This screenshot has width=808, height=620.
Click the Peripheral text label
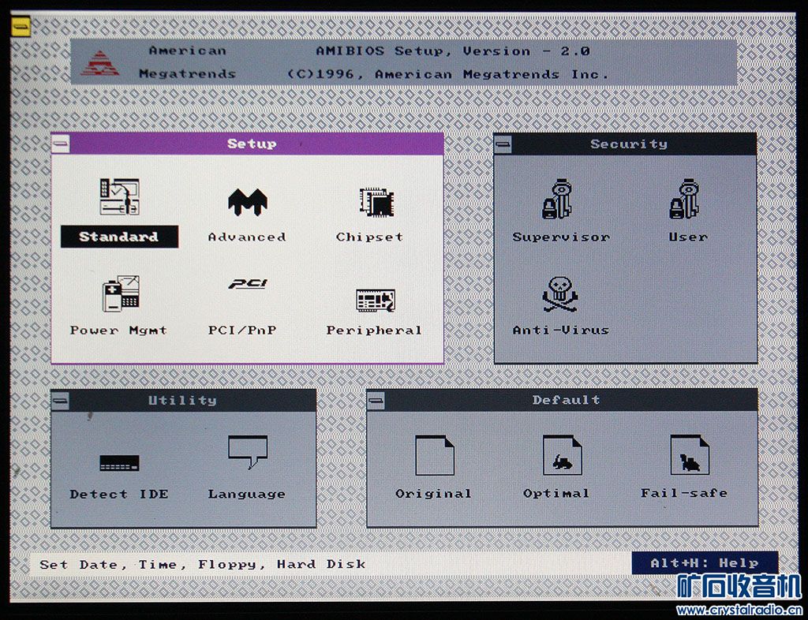coord(374,331)
